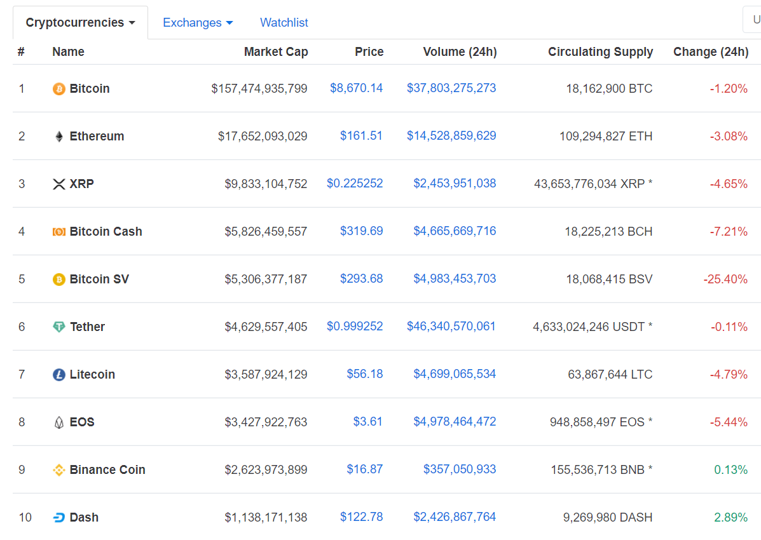This screenshot has width=761, height=540.
Task: Click the XRP logo icon
Action: 58,184
